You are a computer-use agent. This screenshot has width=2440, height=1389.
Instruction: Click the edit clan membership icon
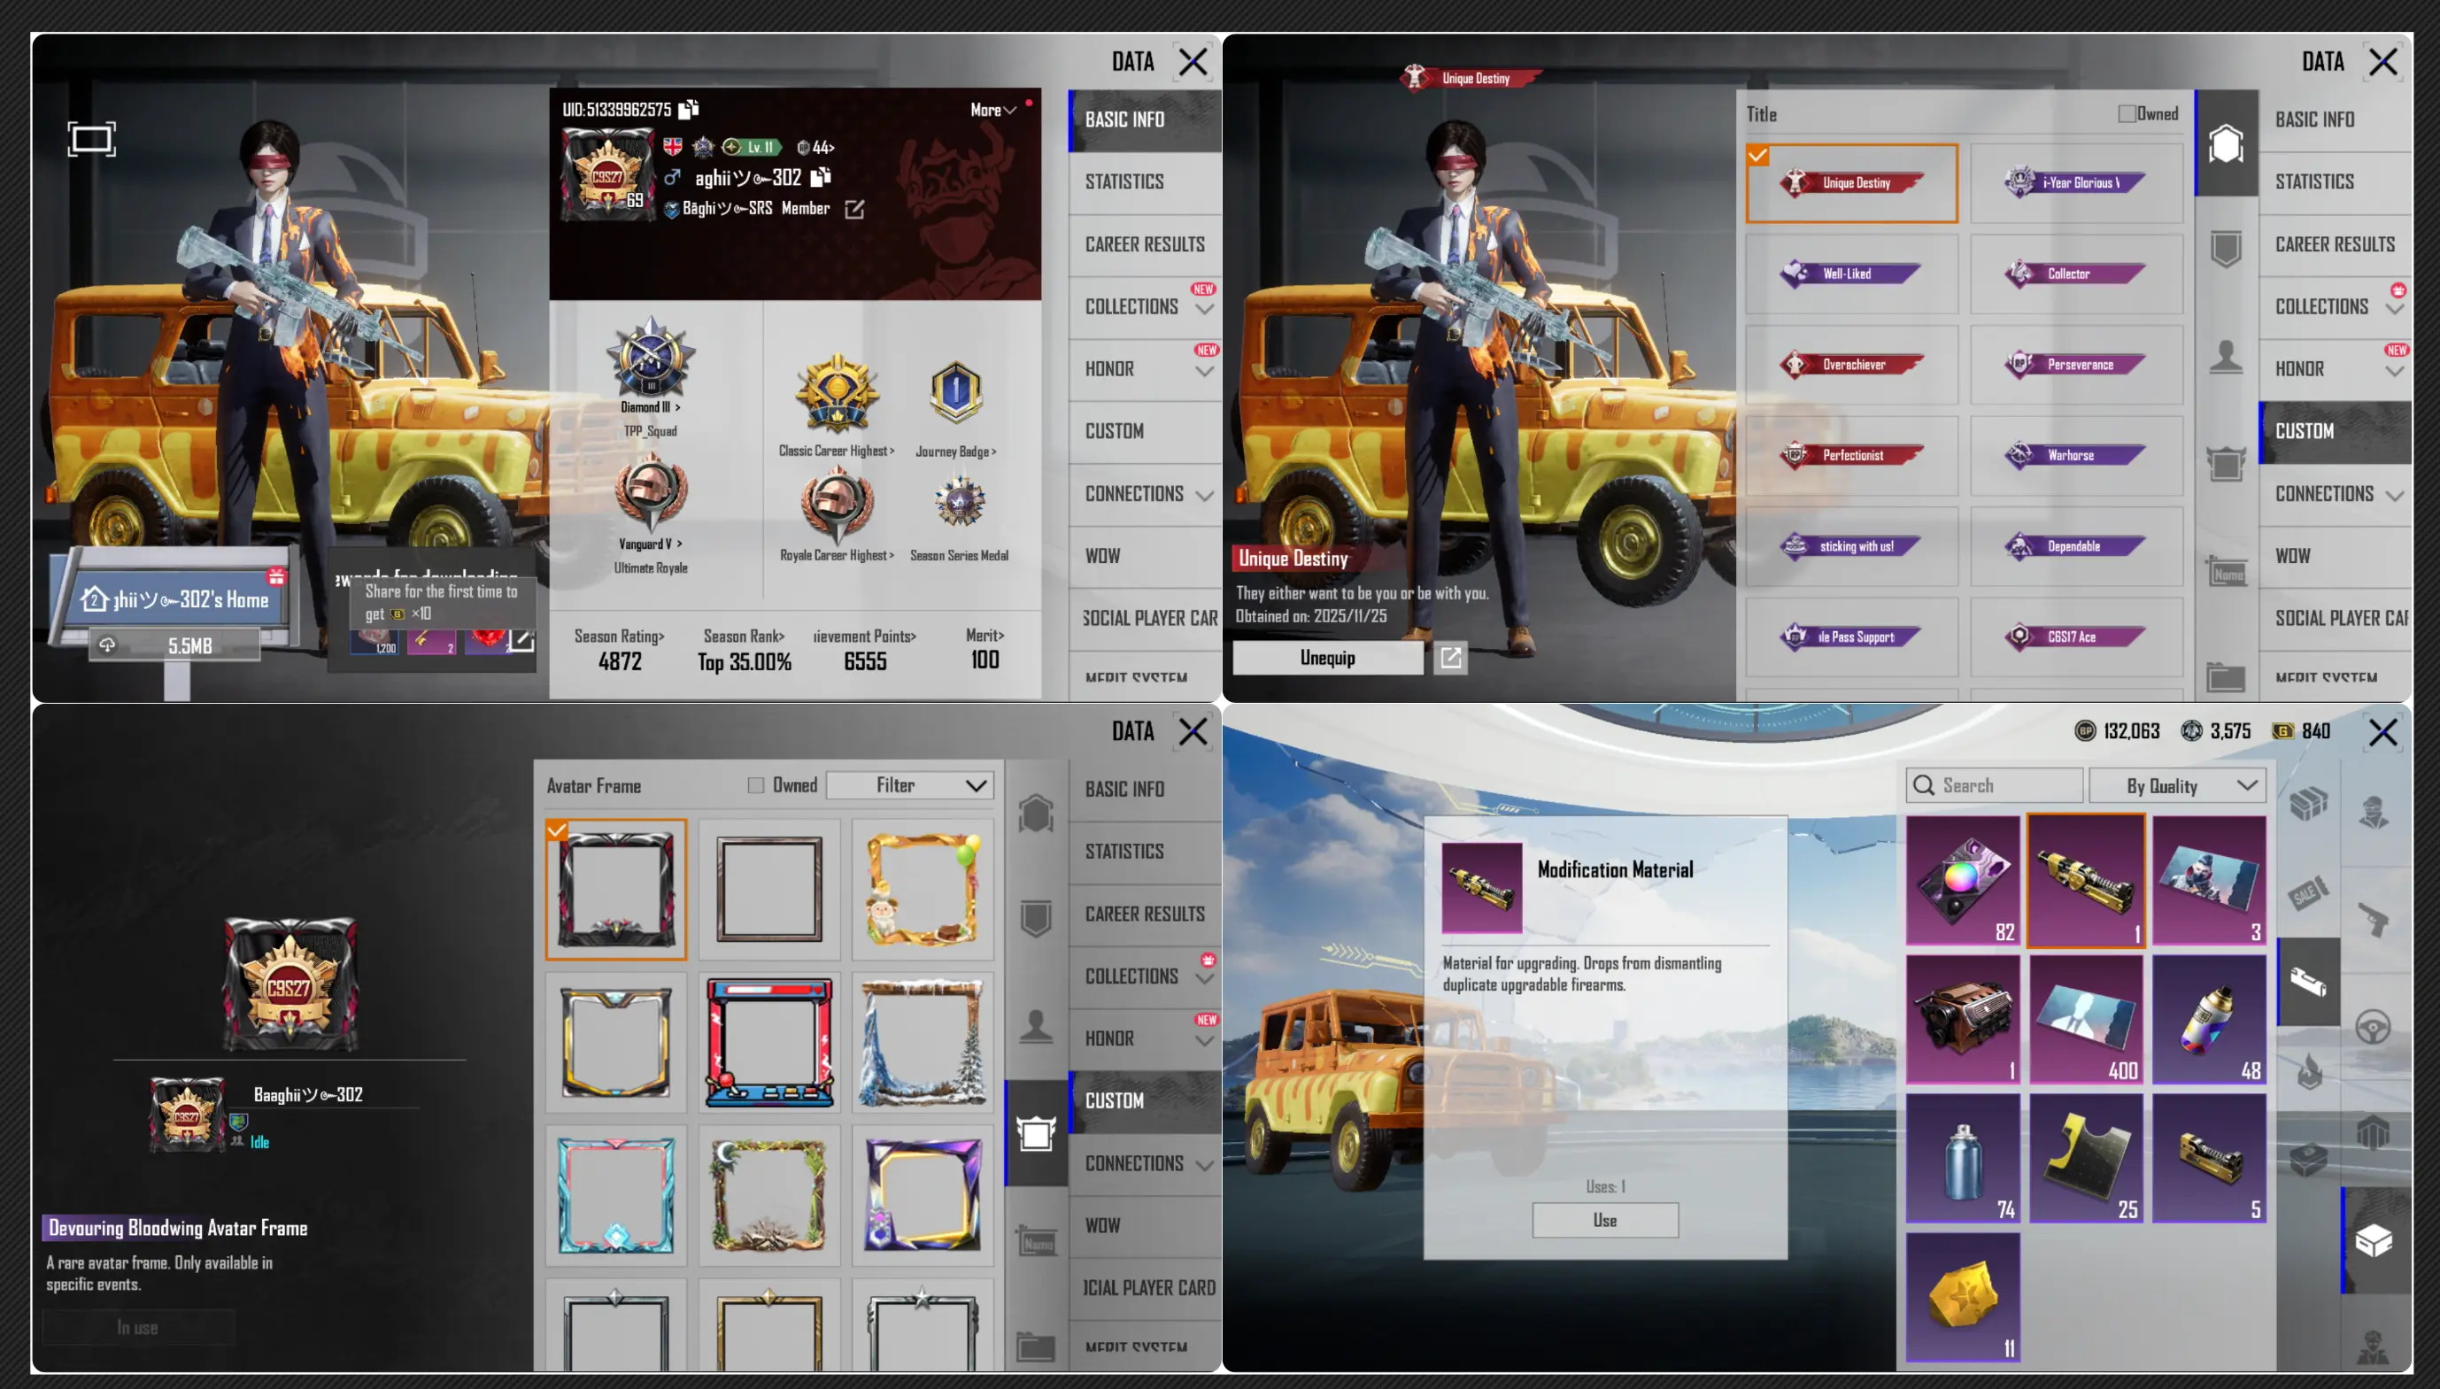point(853,209)
